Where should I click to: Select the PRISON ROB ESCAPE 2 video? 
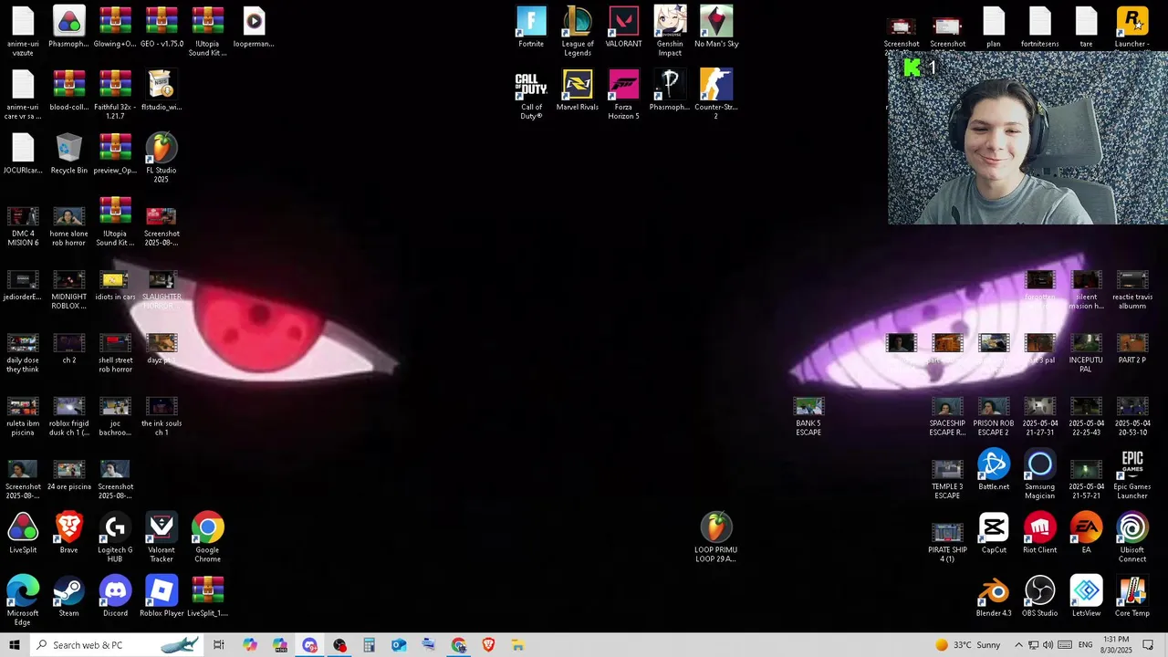click(994, 416)
